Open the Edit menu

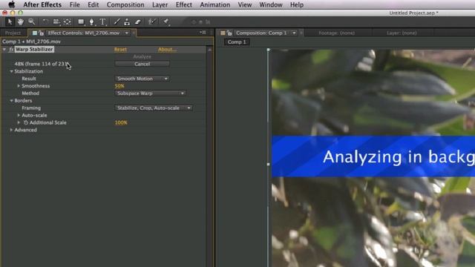pyautogui.click(x=93, y=4)
